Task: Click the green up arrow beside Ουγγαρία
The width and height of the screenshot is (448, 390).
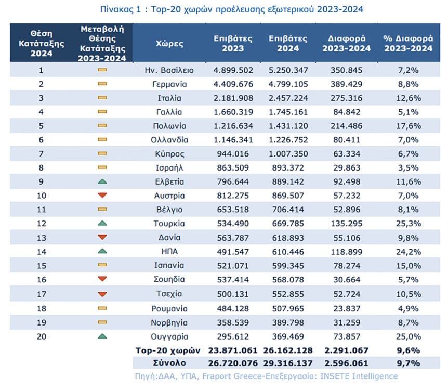Action: pos(102,336)
